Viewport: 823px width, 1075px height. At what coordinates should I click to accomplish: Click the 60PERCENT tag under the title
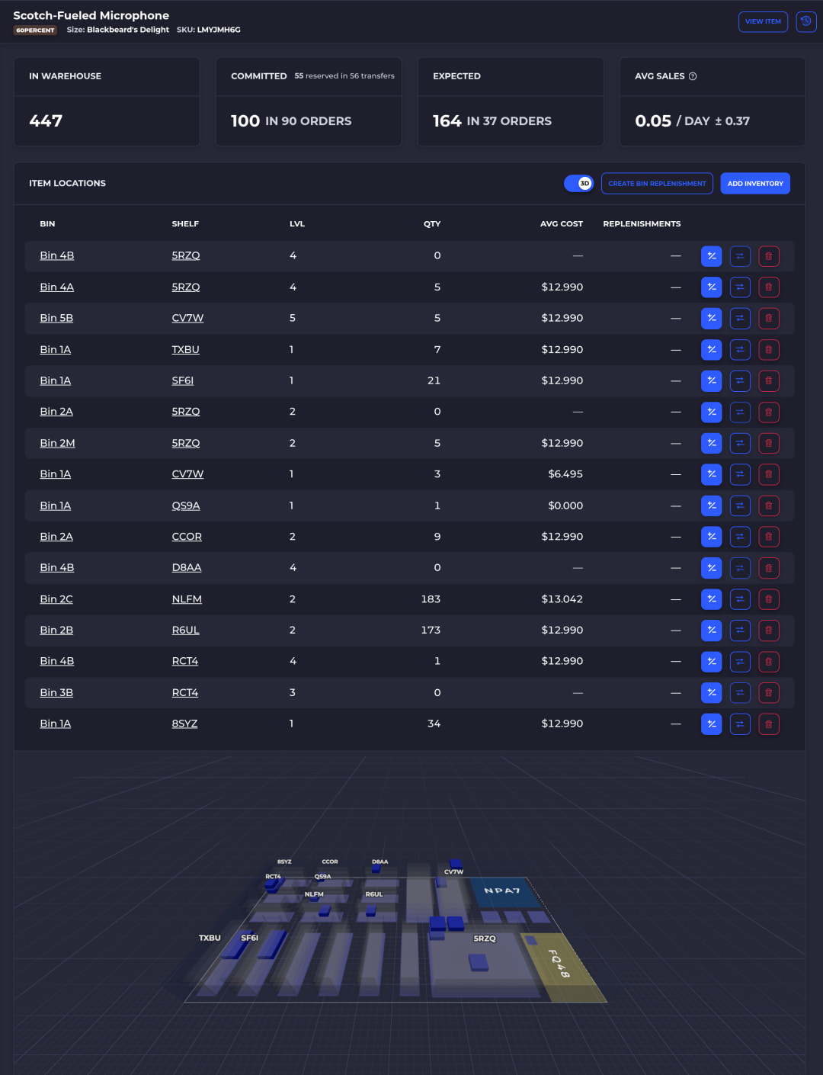coord(35,30)
